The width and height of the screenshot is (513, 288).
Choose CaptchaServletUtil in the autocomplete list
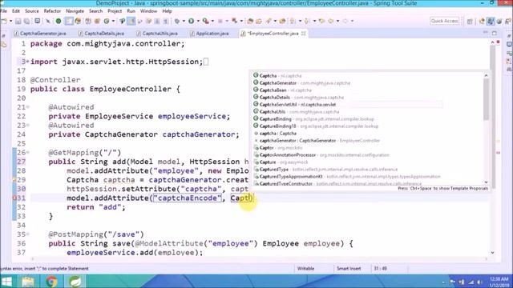(x=348, y=105)
